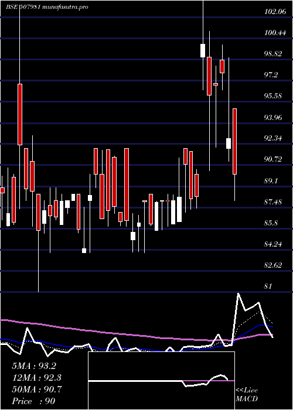
Task: Select the 95.58 price axis label
Action: pyautogui.click(x=273, y=96)
